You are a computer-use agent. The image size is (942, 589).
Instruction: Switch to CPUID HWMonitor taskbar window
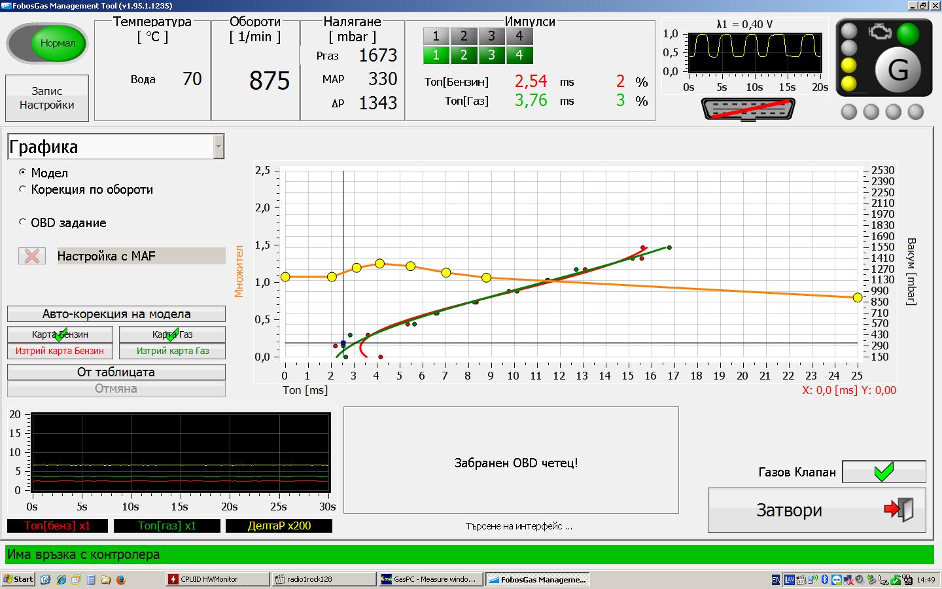(x=217, y=579)
